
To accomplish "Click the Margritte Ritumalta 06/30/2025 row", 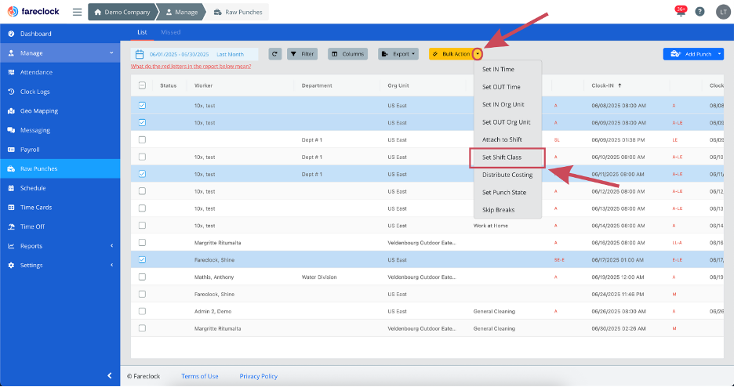I will pyautogui.click(x=427, y=328).
